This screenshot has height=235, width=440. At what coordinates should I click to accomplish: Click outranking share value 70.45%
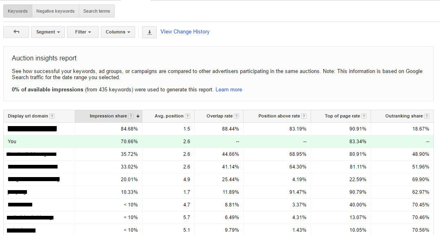421,205
